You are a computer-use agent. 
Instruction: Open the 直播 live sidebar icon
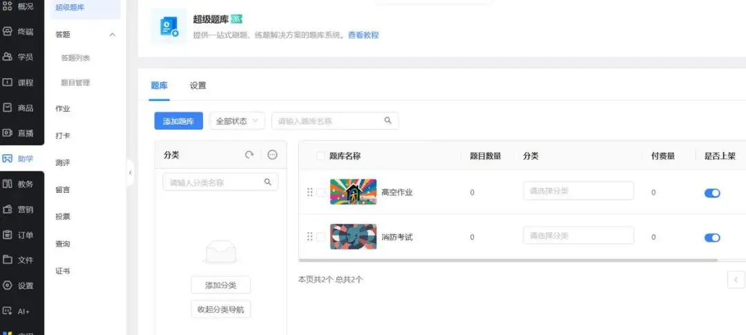pyautogui.click(x=7, y=133)
